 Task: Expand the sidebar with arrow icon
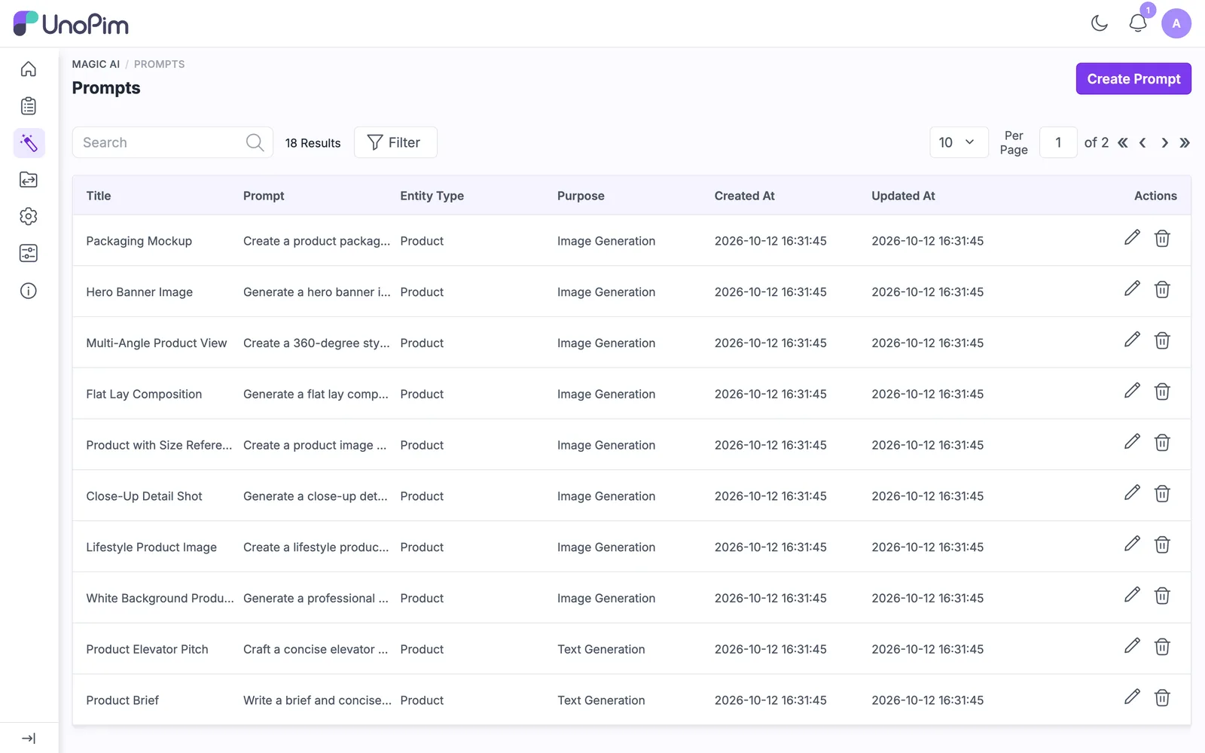29,739
